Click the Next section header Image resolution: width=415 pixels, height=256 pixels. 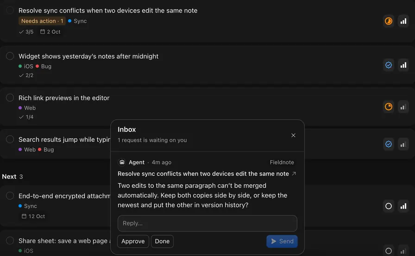click(x=13, y=177)
